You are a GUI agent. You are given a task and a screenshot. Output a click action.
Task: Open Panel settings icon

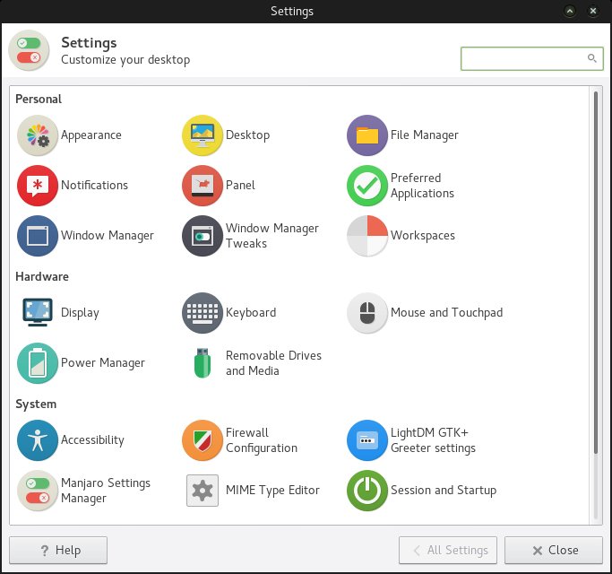[x=203, y=186]
